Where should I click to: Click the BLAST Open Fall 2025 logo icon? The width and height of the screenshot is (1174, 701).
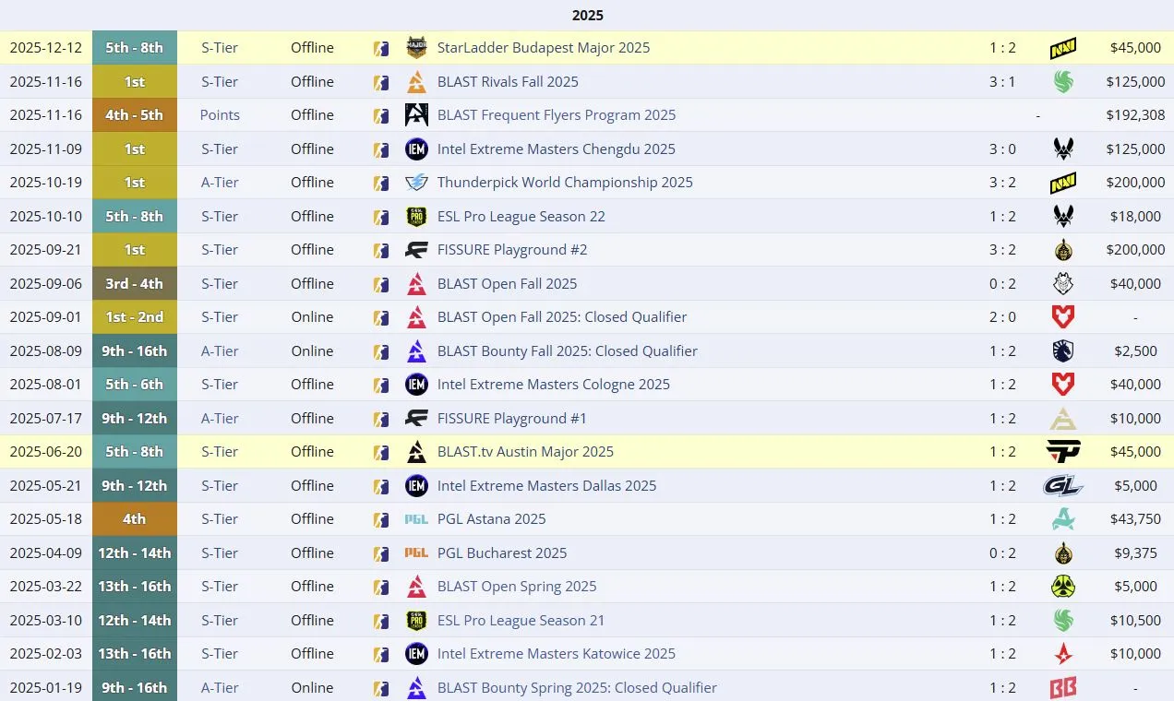click(x=416, y=283)
